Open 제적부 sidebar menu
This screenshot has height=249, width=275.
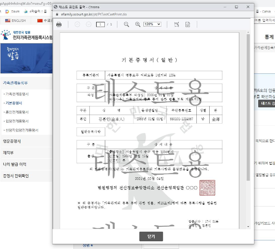pos(8,153)
